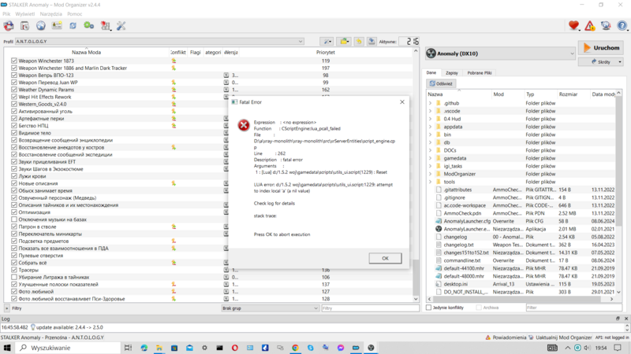Open the Anomaly (DX10) executable dropdown

tap(501, 53)
